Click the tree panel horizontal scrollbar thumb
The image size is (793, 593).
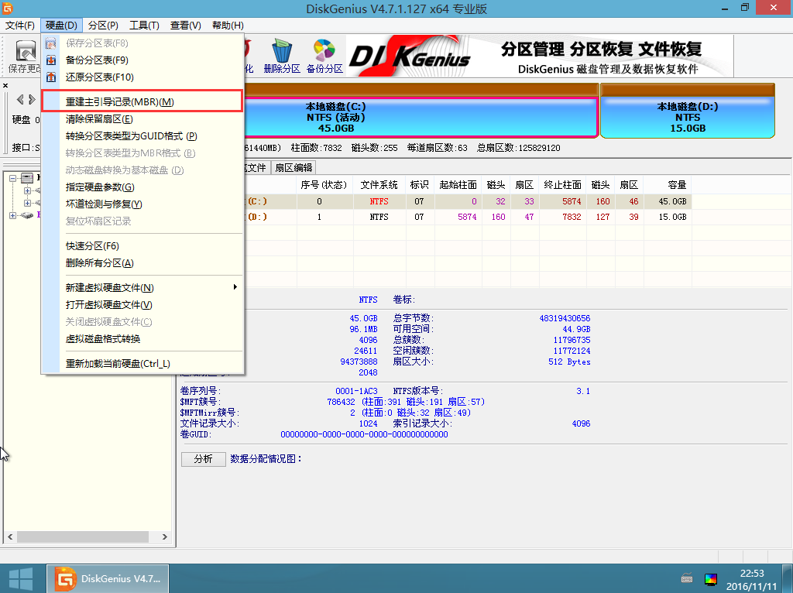(x=82, y=537)
